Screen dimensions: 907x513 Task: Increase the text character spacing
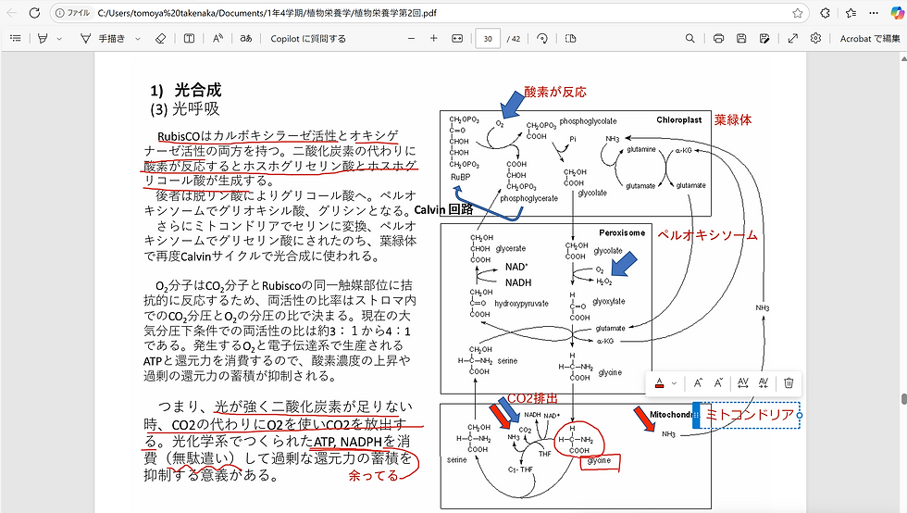click(743, 382)
